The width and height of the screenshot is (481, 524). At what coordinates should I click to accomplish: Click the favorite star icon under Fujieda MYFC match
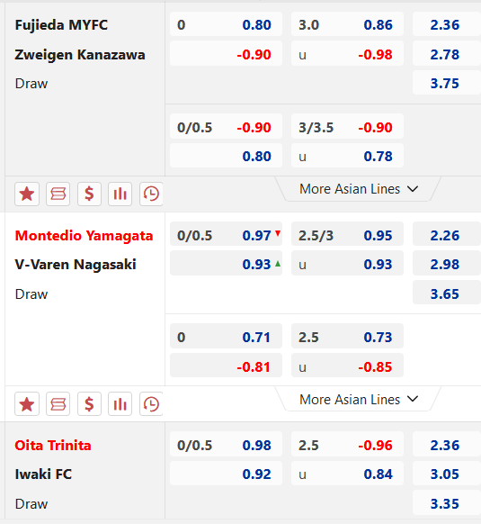click(27, 194)
